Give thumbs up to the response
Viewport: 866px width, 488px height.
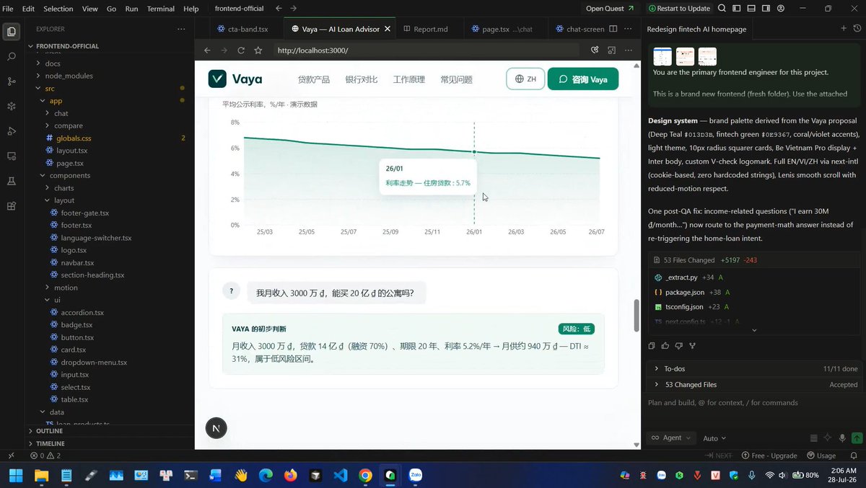pos(665,346)
